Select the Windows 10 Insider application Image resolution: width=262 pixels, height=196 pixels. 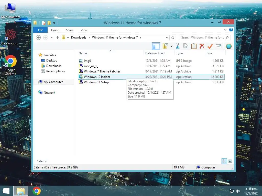151,77
